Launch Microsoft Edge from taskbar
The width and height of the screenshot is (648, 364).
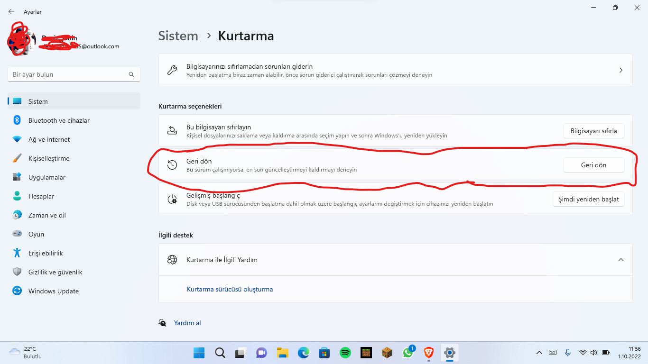click(x=304, y=353)
